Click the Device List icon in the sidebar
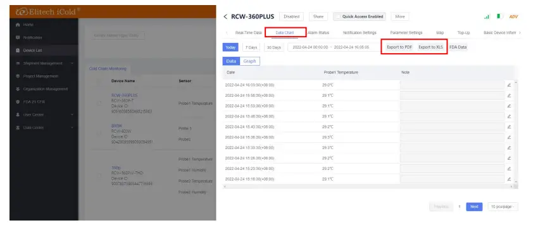 pyautogui.click(x=18, y=51)
